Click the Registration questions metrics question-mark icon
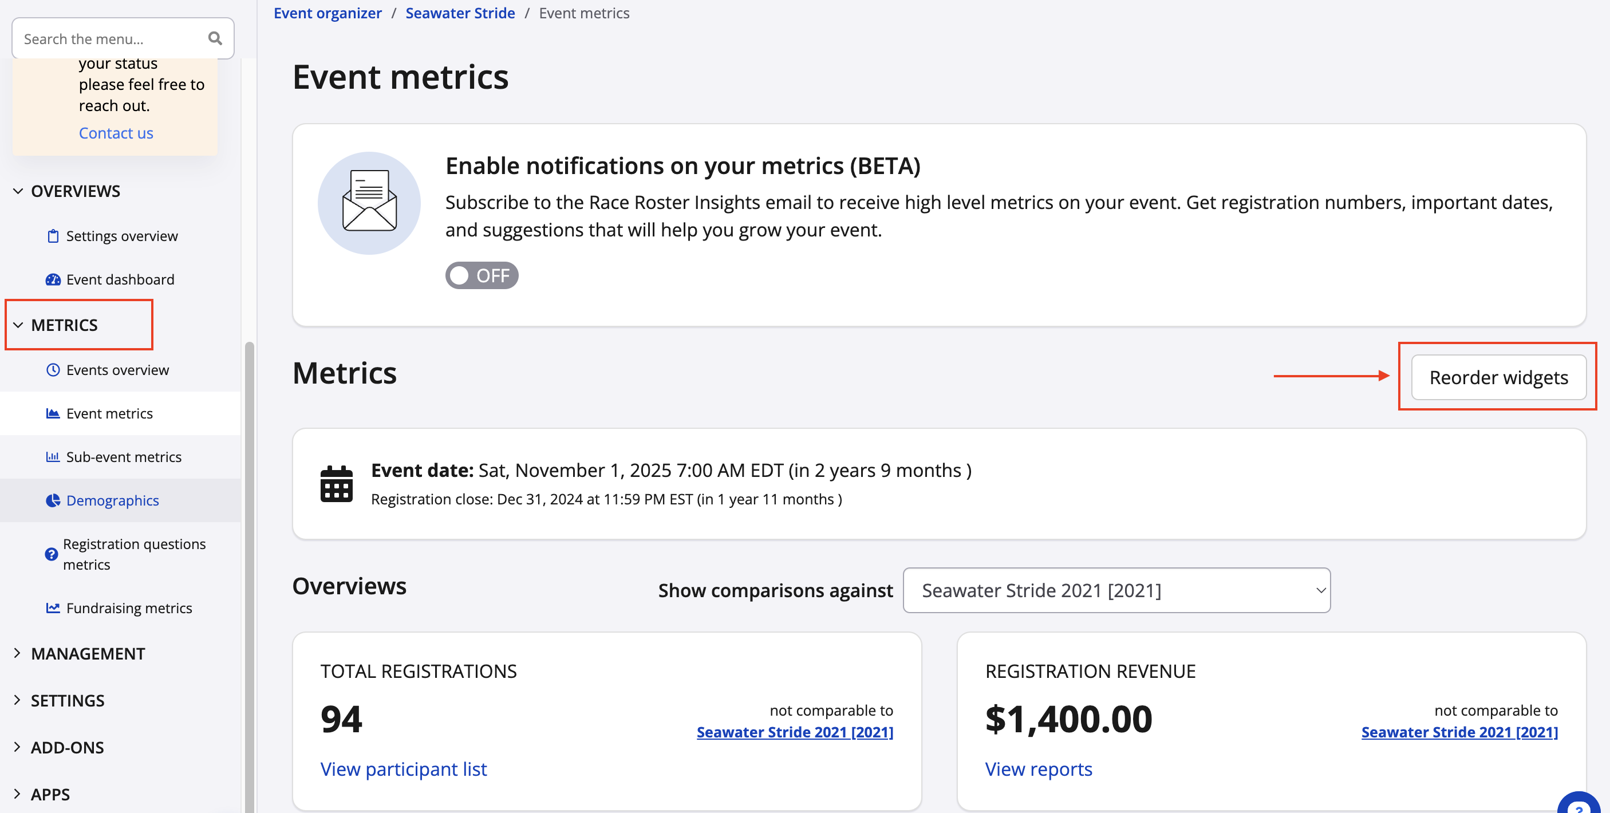Image resolution: width=1610 pixels, height=813 pixels. (x=52, y=554)
